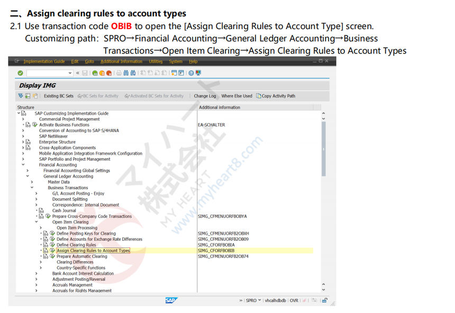Click the Structure column header
Screen dimensions: 455x313
click(106, 107)
